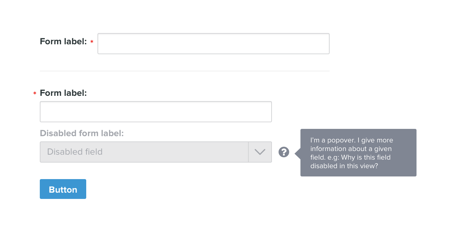Screen dimensions: 451x228
Task: Click the popover's left-pointing arrow tip
Action: (x=296, y=153)
